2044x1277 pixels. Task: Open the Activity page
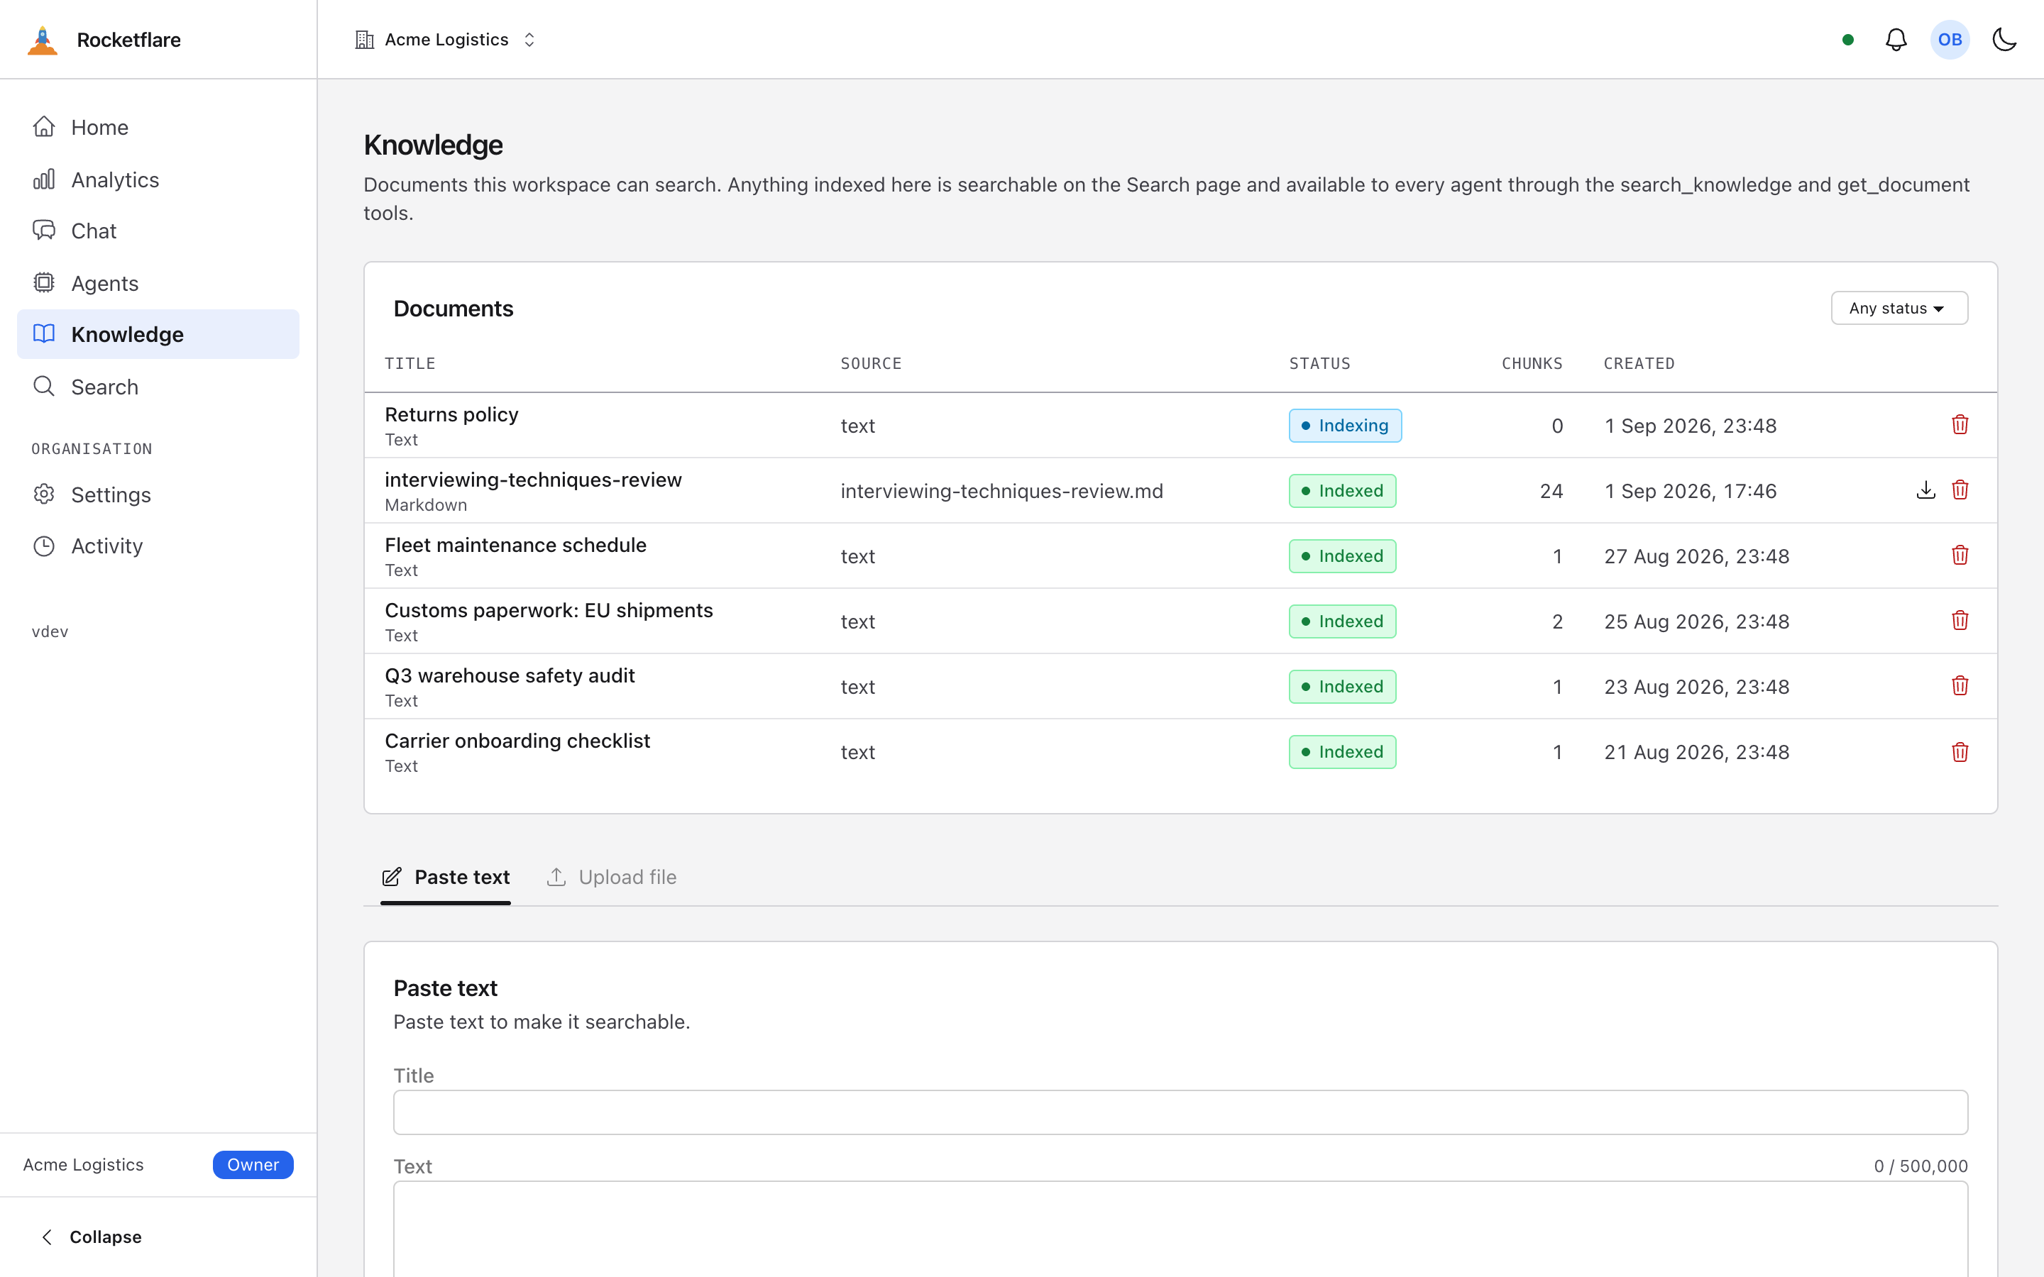click(x=158, y=546)
